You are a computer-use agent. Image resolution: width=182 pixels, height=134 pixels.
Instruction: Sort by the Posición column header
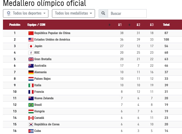15,25
